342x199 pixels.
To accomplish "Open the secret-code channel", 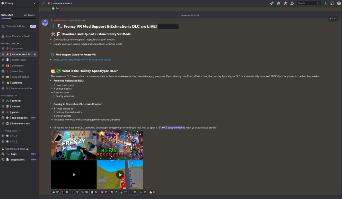I will coord(19,60).
